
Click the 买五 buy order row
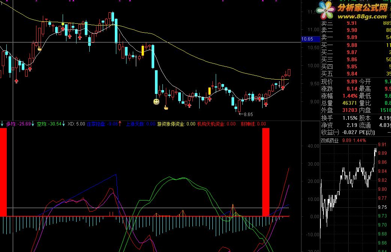pos(356,74)
